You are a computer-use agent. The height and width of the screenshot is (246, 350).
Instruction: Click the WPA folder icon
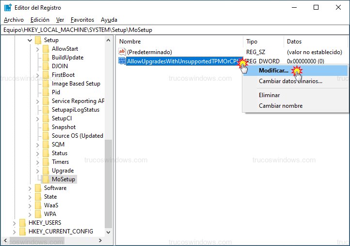coord(38,214)
